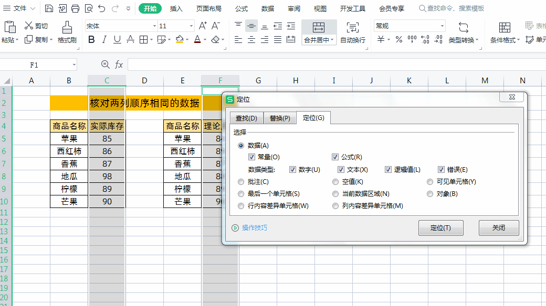Click the Wrap Text icon
This screenshot has height=306, width=546.
[x=353, y=27]
